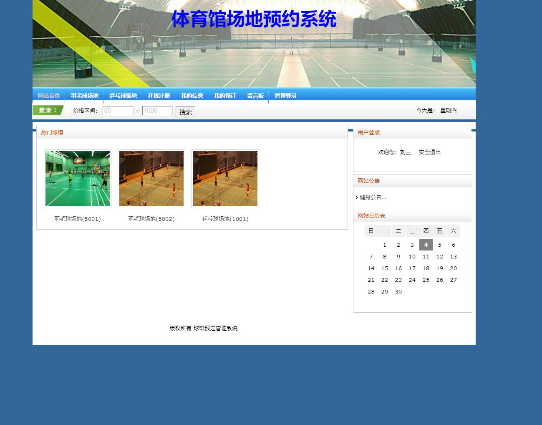Open the 我的信息 page
The image size is (542, 425).
(x=192, y=95)
